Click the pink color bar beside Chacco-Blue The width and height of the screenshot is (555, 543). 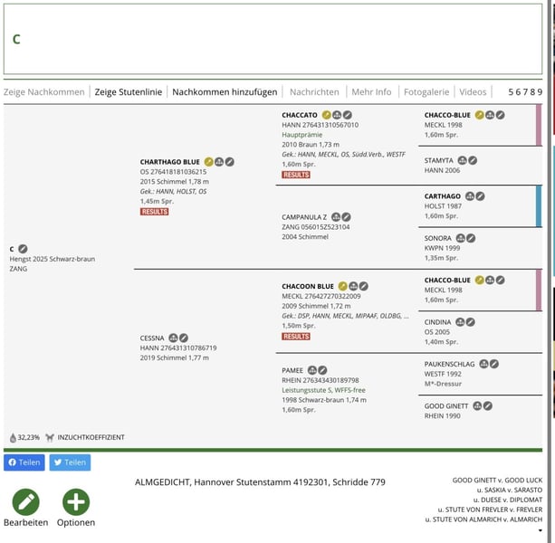coord(540,126)
